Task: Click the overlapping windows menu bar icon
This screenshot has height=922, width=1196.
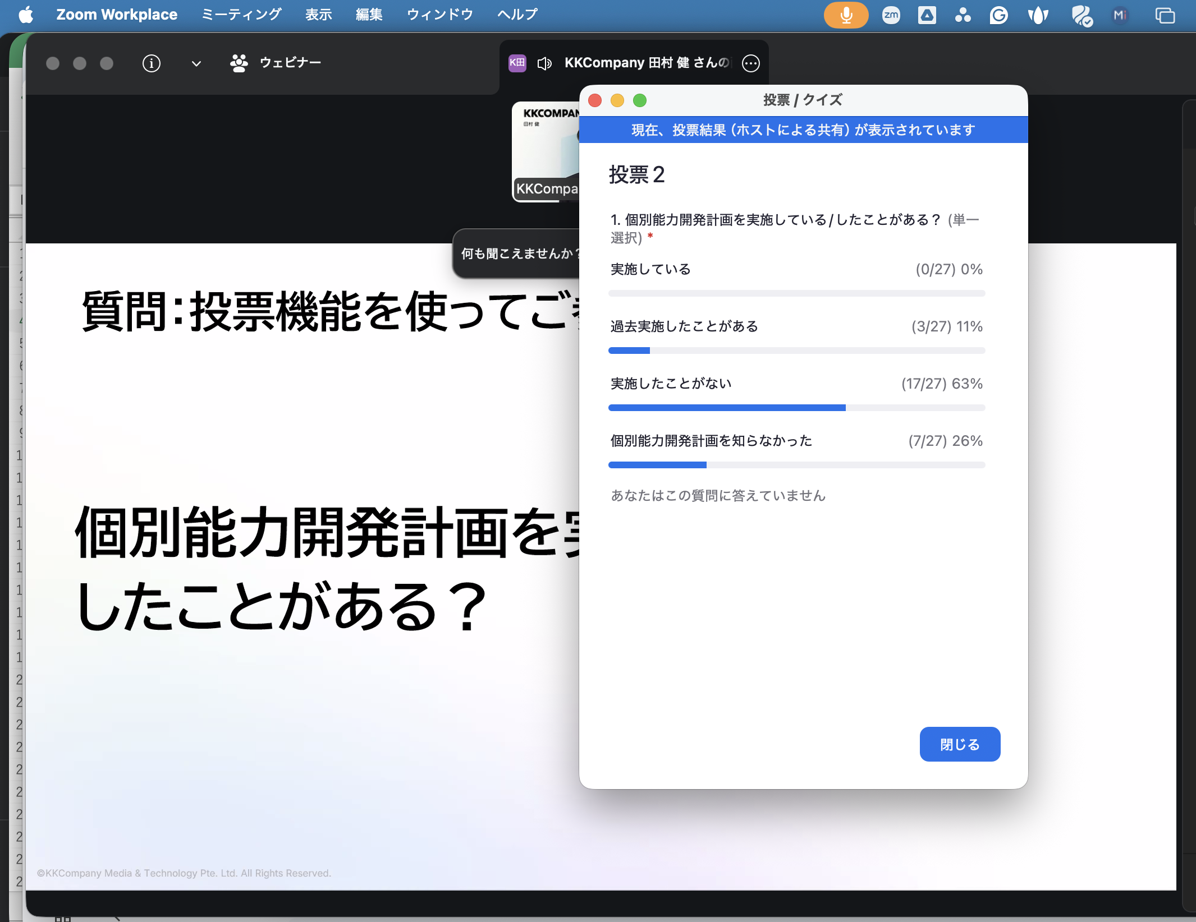Action: (1165, 15)
